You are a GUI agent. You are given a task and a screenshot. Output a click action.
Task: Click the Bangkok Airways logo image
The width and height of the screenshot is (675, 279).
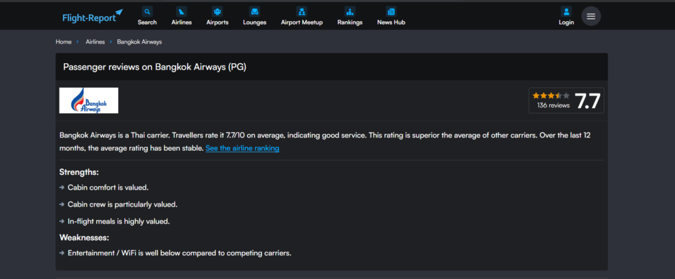(x=89, y=101)
